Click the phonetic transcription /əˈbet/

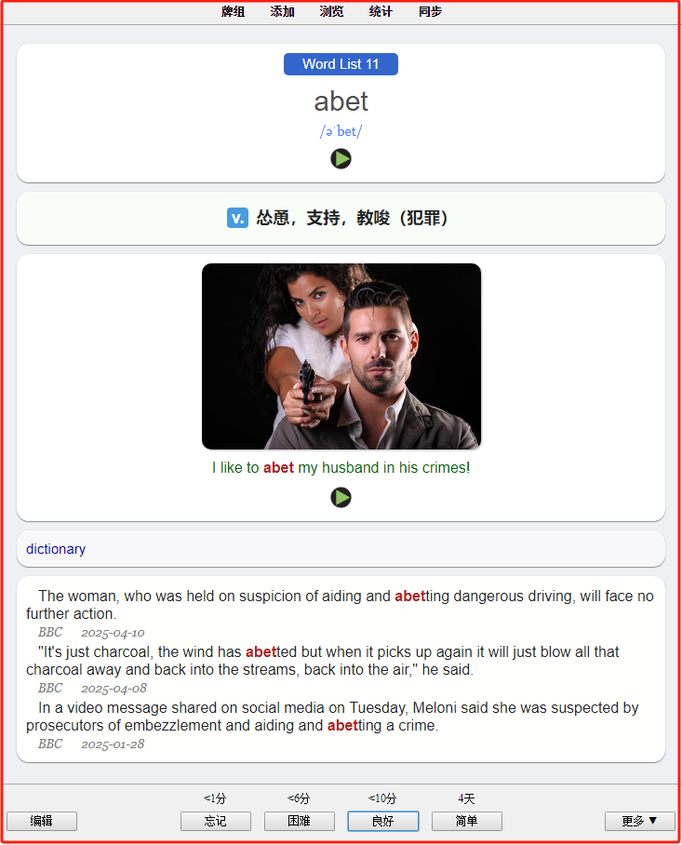[x=341, y=131]
